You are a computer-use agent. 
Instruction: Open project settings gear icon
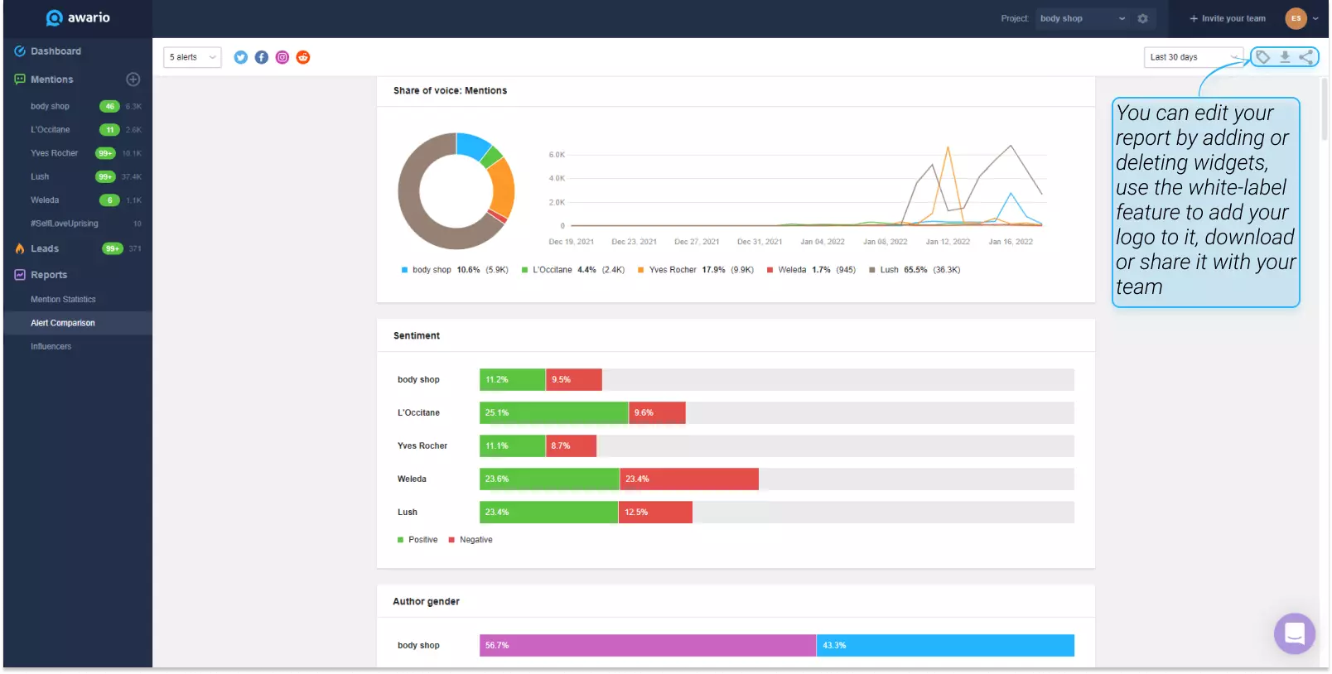click(1143, 18)
